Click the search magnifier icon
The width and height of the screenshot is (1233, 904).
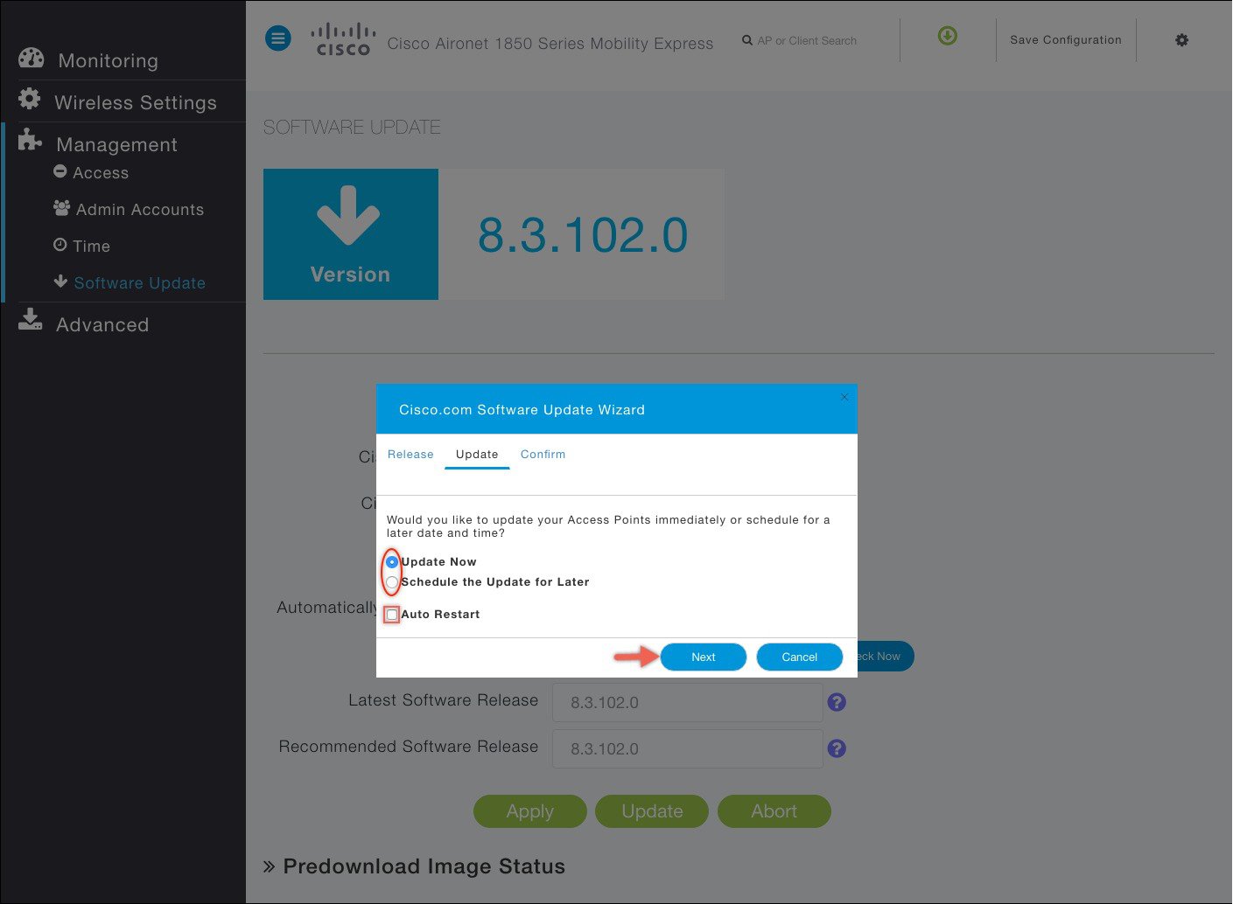[747, 40]
